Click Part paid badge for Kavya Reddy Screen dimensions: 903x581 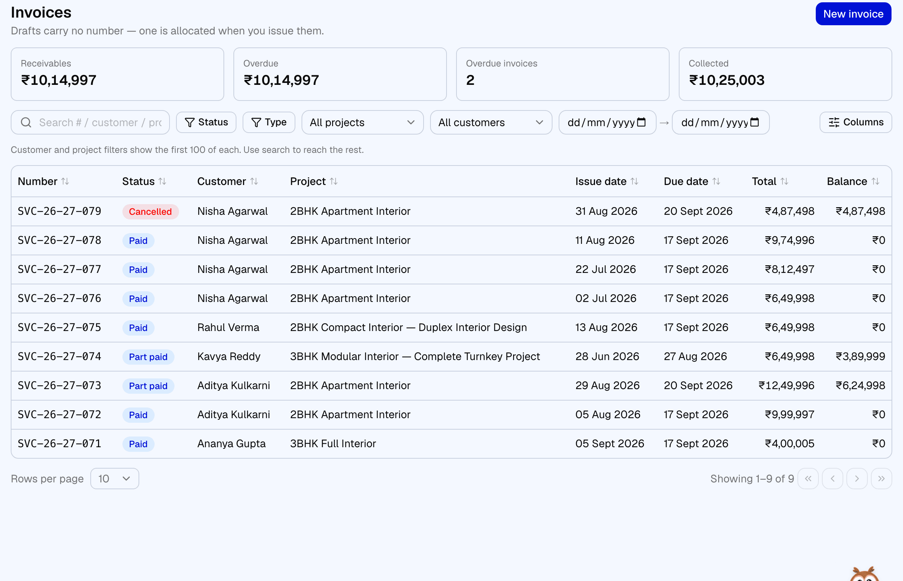(x=148, y=357)
